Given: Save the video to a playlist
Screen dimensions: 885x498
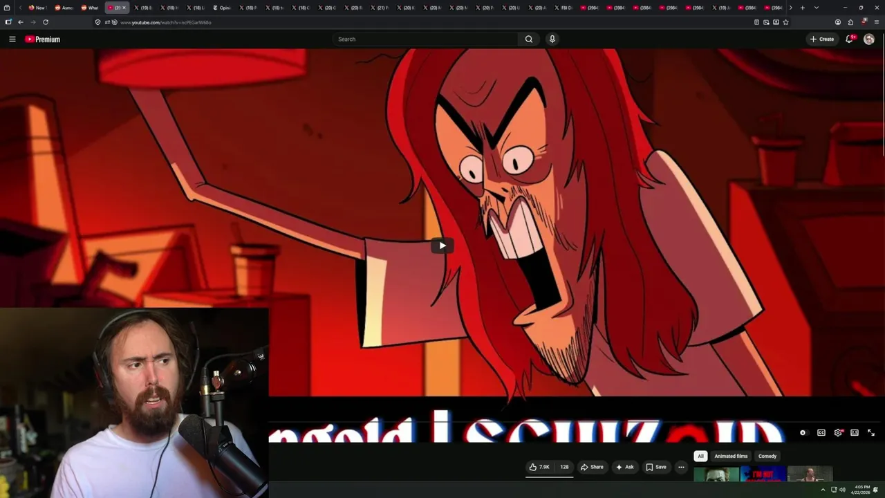Looking at the screenshot, I should pyautogui.click(x=656, y=467).
